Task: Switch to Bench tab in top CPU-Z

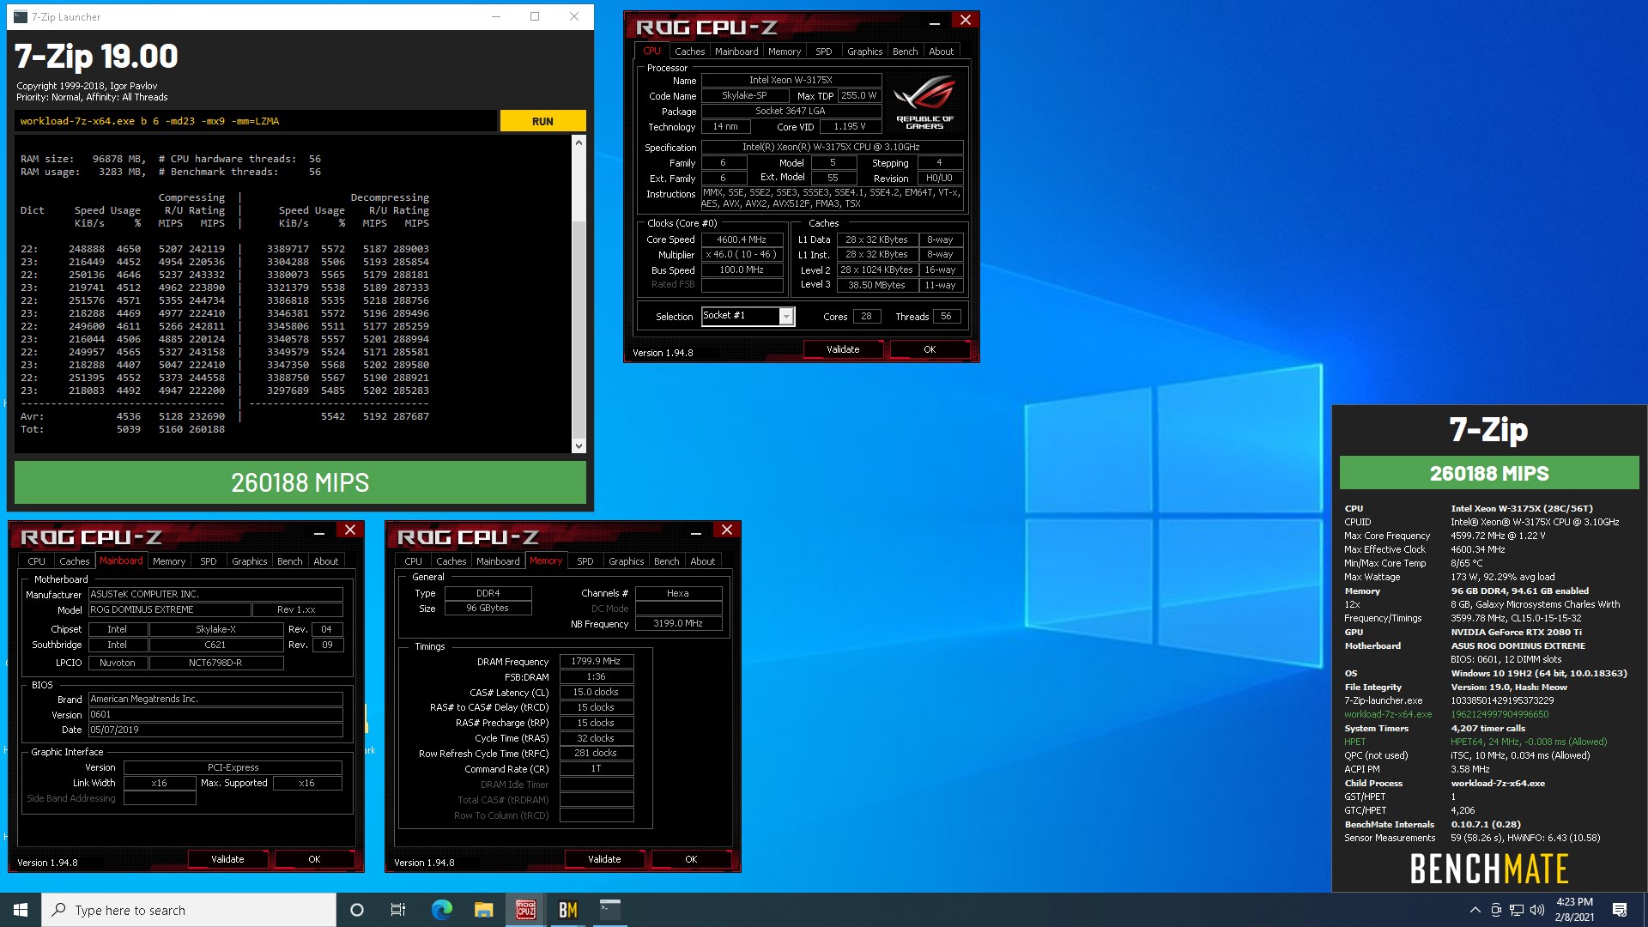Action: (x=905, y=51)
